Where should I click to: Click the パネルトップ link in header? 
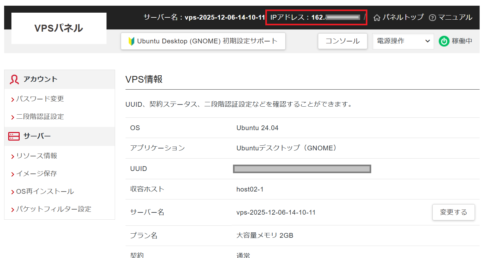click(403, 17)
